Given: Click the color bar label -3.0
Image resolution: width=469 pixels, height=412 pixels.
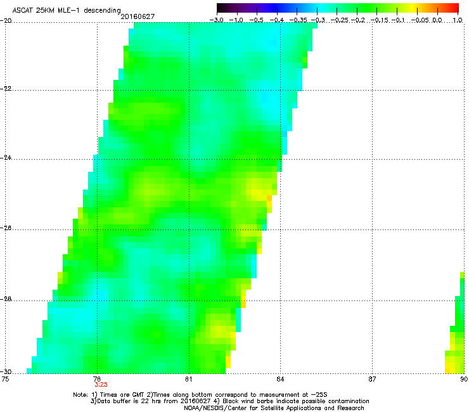Looking at the screenshot, I should point(216,20).
